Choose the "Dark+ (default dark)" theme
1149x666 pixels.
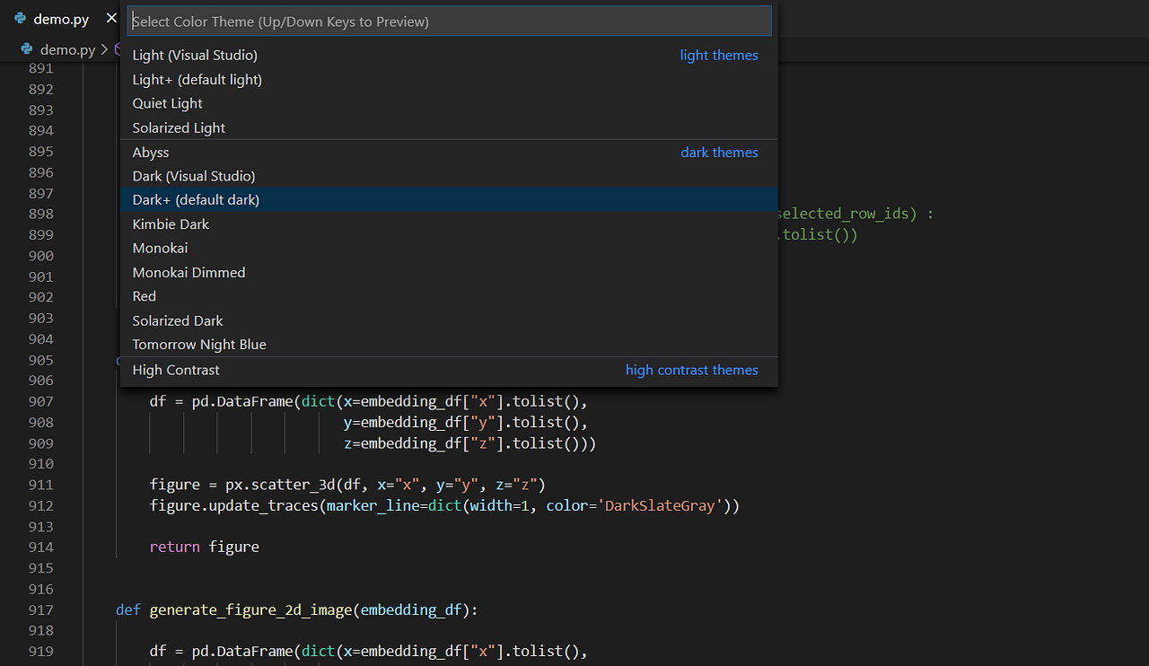tap(195, 199)
